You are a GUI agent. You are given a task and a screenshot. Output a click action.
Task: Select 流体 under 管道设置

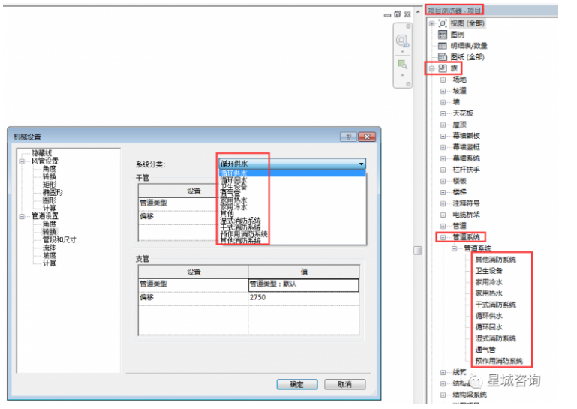click(x=50, y=248)
